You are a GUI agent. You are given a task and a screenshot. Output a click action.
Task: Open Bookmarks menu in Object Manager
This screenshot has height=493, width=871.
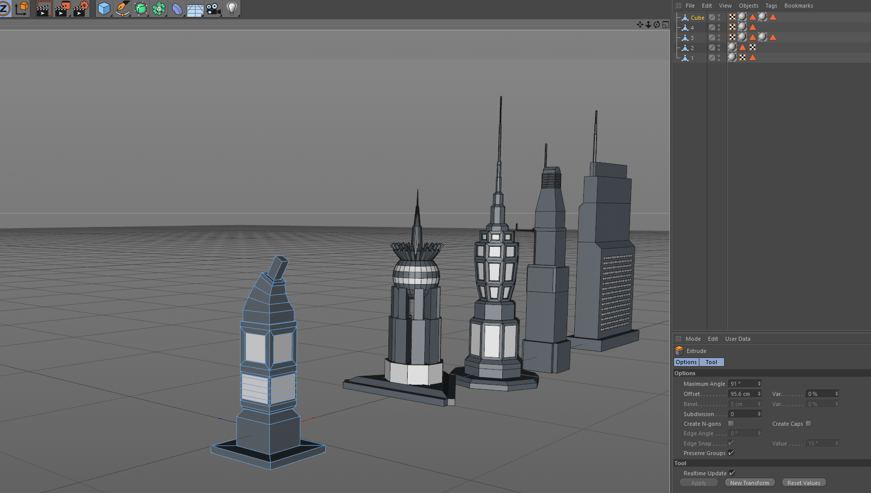point(799,6)
